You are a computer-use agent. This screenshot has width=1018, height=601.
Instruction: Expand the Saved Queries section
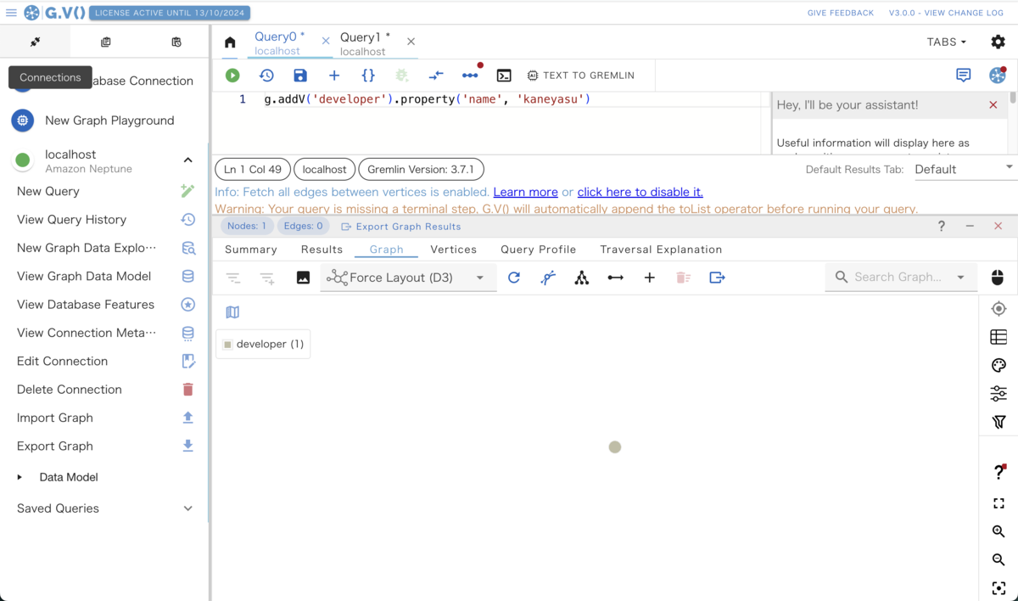click(x=188, y=508)
